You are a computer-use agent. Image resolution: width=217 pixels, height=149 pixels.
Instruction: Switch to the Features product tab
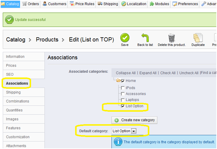click(x=24, y=128)
